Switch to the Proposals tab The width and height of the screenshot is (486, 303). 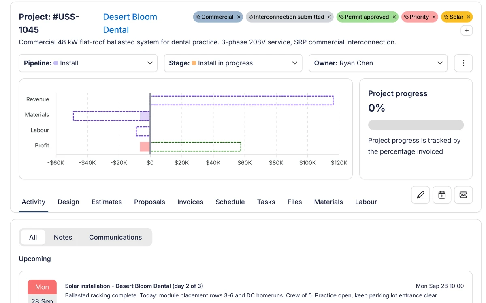coord(149,202)
